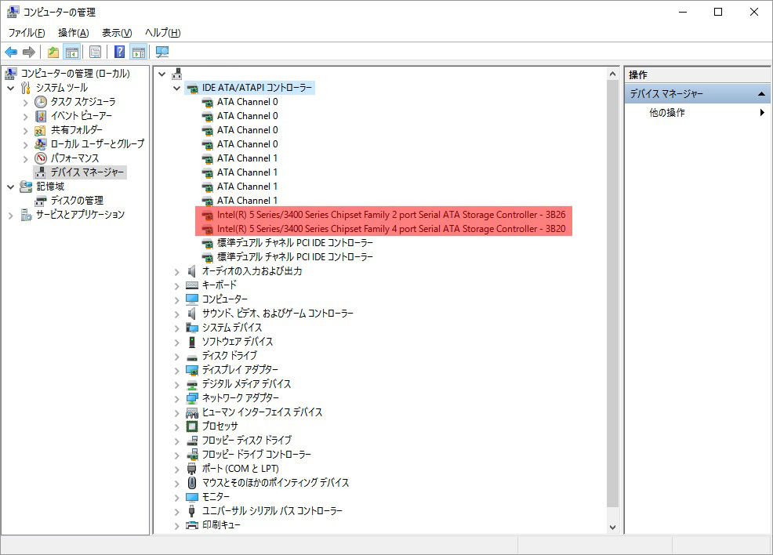Click the device list vertical scrollbar thumb
773x555 pixels.
(612, 294)
